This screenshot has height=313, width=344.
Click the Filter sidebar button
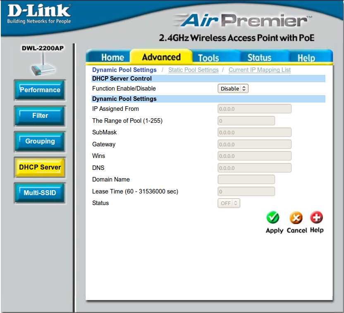click(x=40, y=116)
